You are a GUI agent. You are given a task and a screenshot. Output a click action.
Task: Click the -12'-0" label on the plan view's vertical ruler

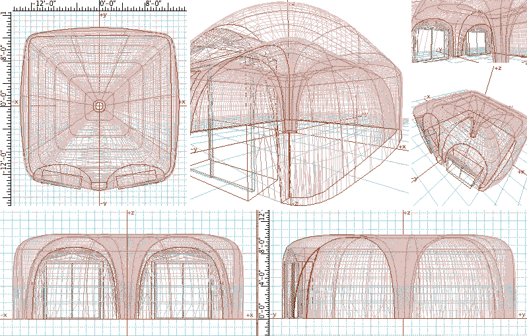pyautogui.click(x=3, y=163)
